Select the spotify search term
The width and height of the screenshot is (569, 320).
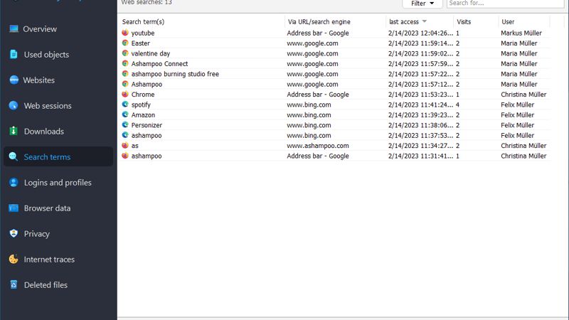141,105
